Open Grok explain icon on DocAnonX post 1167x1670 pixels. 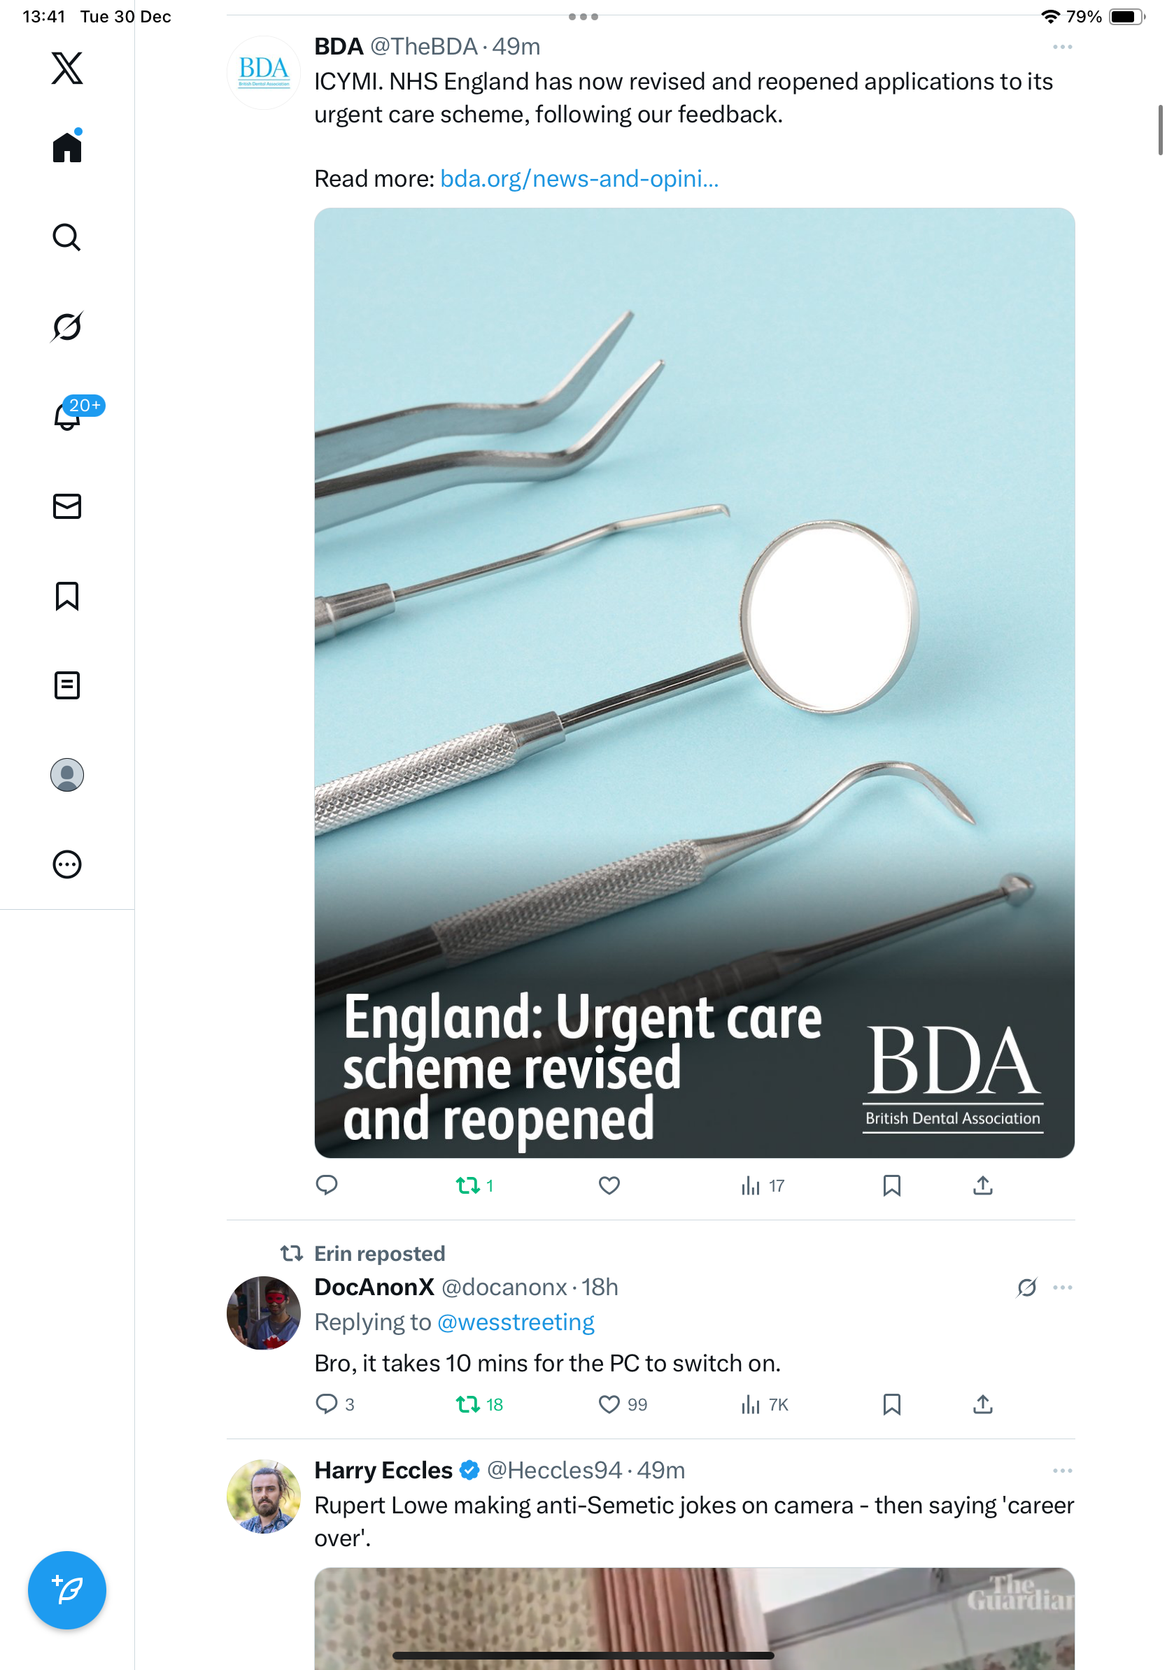pyautogui.click(x=1026, y=1287)
